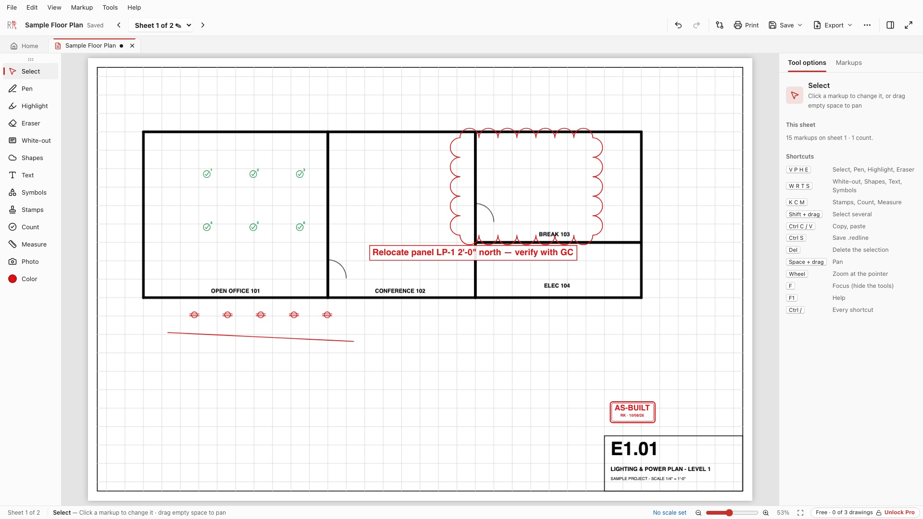Go to the next sheet
This screenshot has height=519, width=923.
pyautogui.click(x=203, y=25)
